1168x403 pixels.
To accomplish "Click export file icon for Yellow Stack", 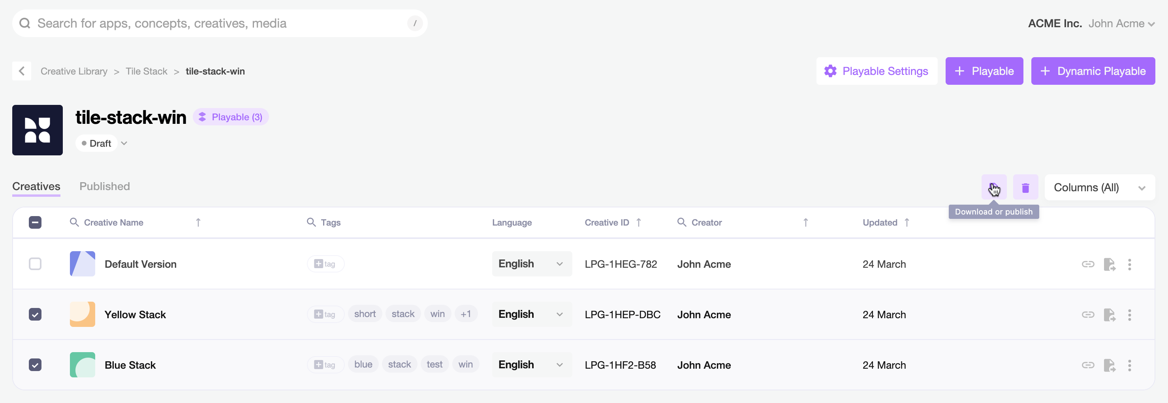I will pos(1109,315).
